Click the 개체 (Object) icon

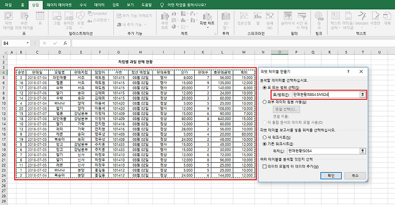[387, 19]
